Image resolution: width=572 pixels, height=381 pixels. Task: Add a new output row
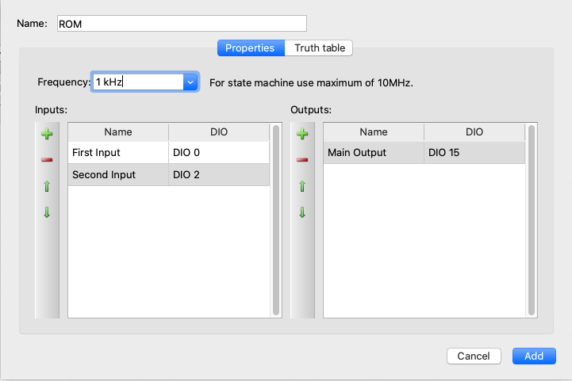302,134
